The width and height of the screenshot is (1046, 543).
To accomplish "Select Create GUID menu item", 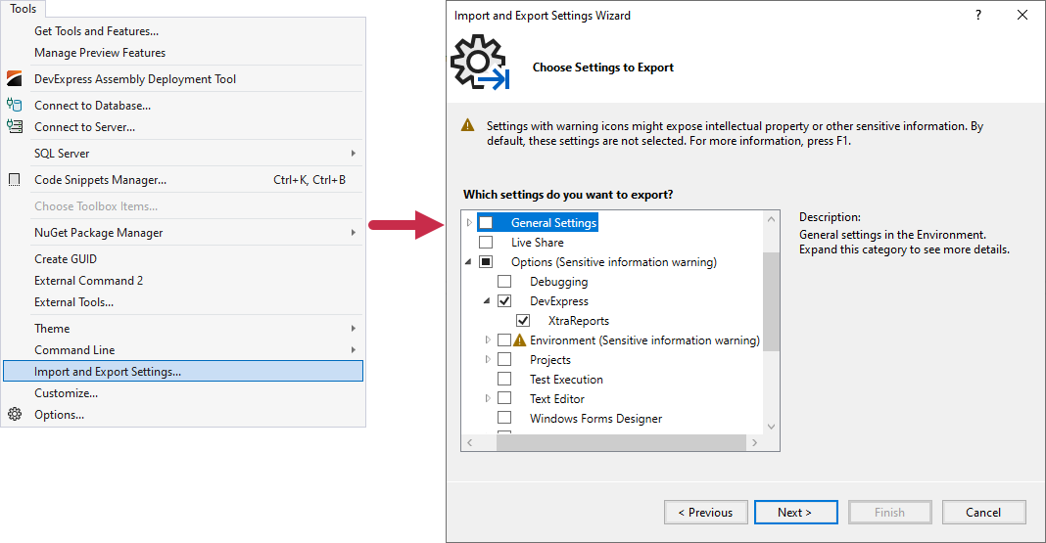I will pyautogui.click(x=183, y=258).
